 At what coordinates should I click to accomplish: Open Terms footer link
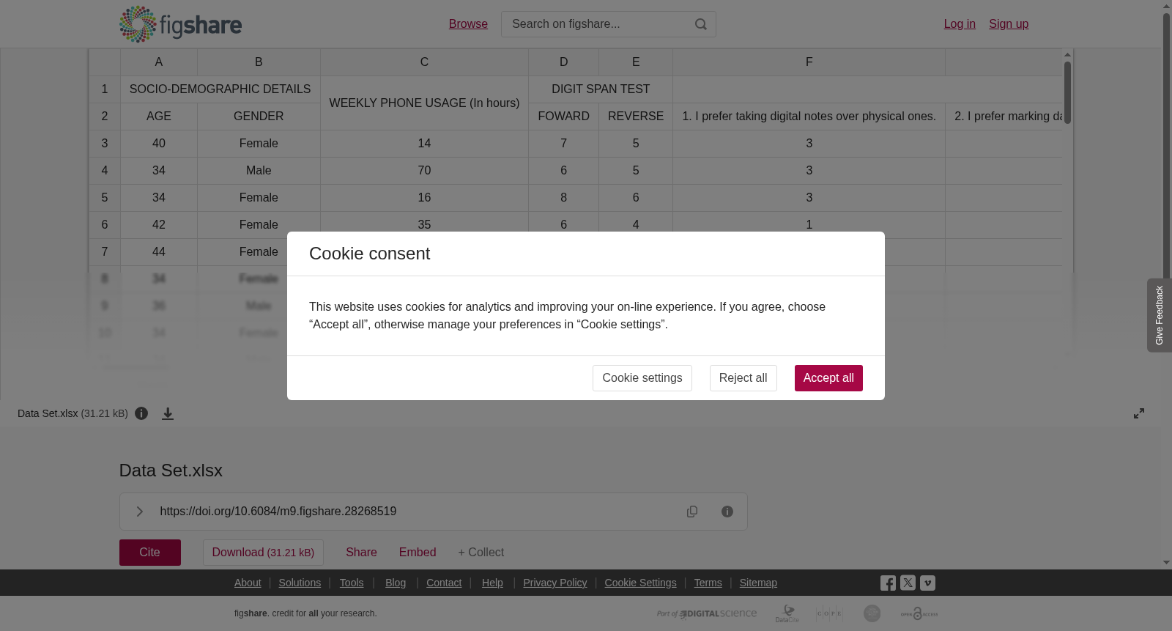[x=708, y=583]
